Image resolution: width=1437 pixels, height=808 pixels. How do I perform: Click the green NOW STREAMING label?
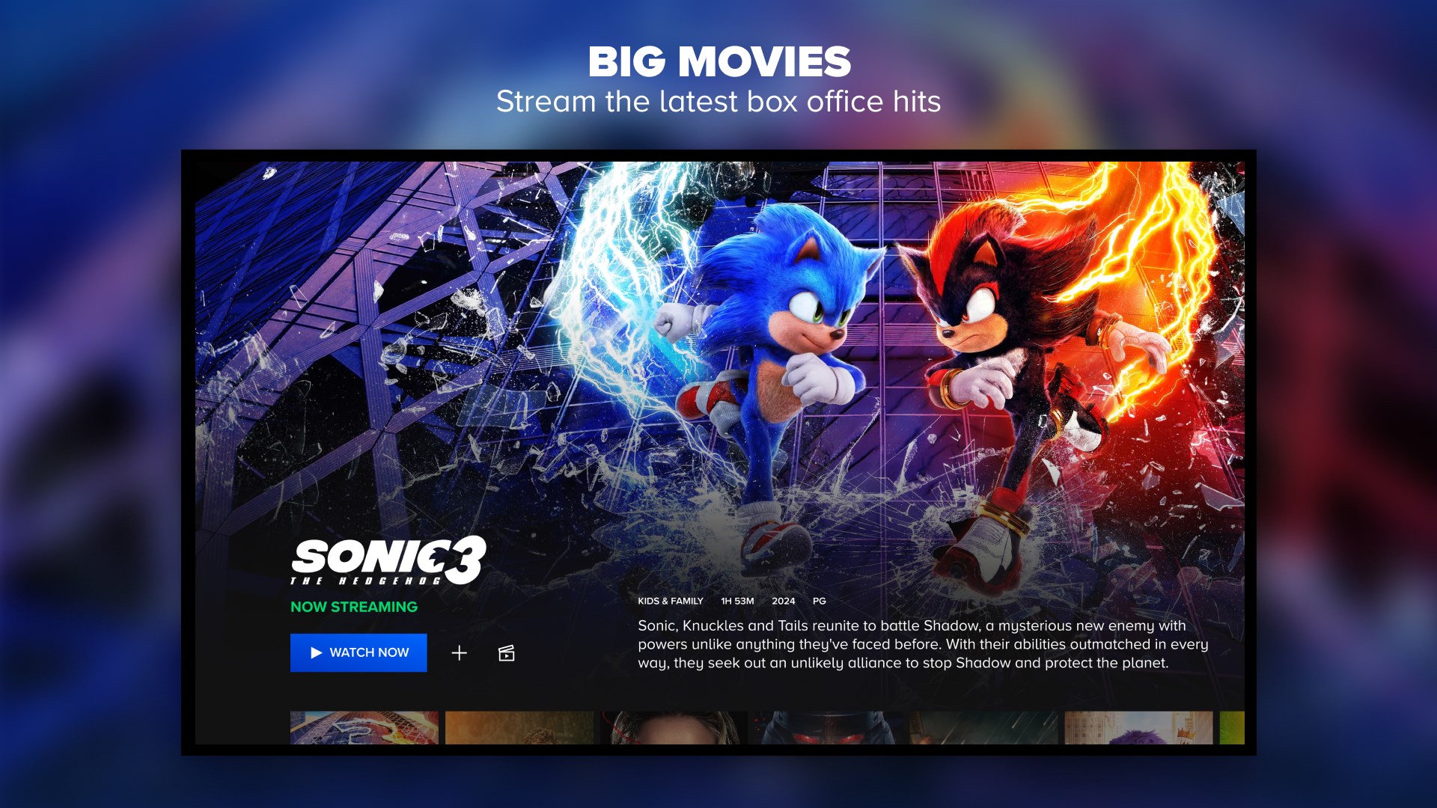tap(354, 607)
